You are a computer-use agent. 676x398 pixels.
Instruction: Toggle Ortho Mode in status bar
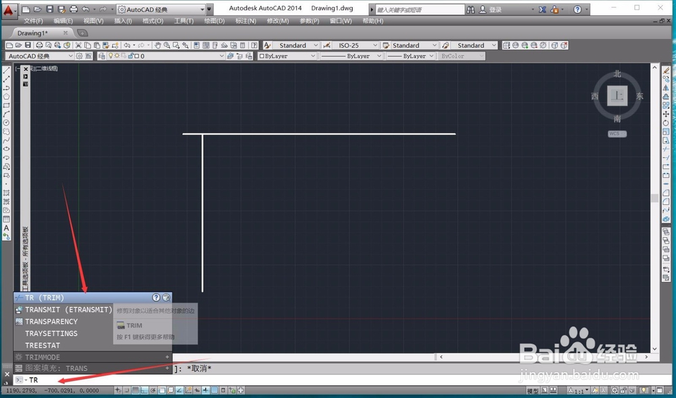tap(144, 391)
